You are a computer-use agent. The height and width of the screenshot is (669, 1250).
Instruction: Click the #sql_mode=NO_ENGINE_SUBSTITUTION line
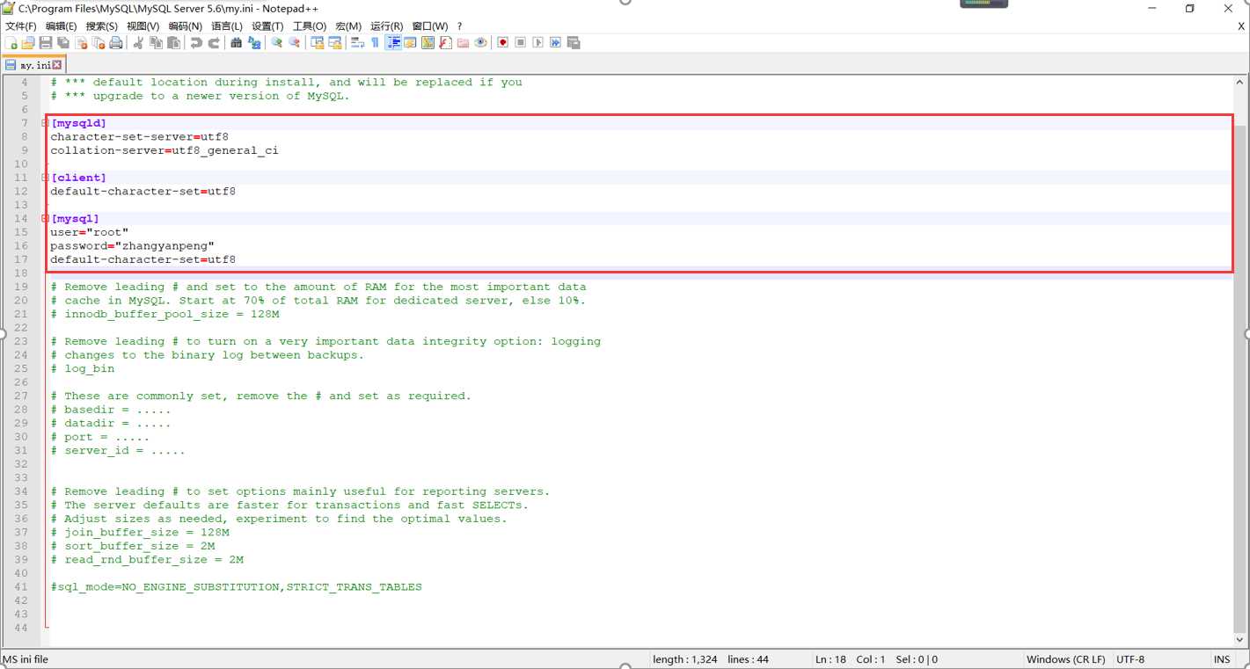click(x=236, y=586)
